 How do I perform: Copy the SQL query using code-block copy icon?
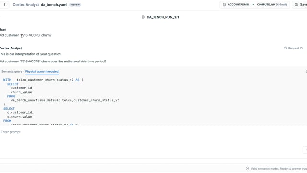coord(306,72)
